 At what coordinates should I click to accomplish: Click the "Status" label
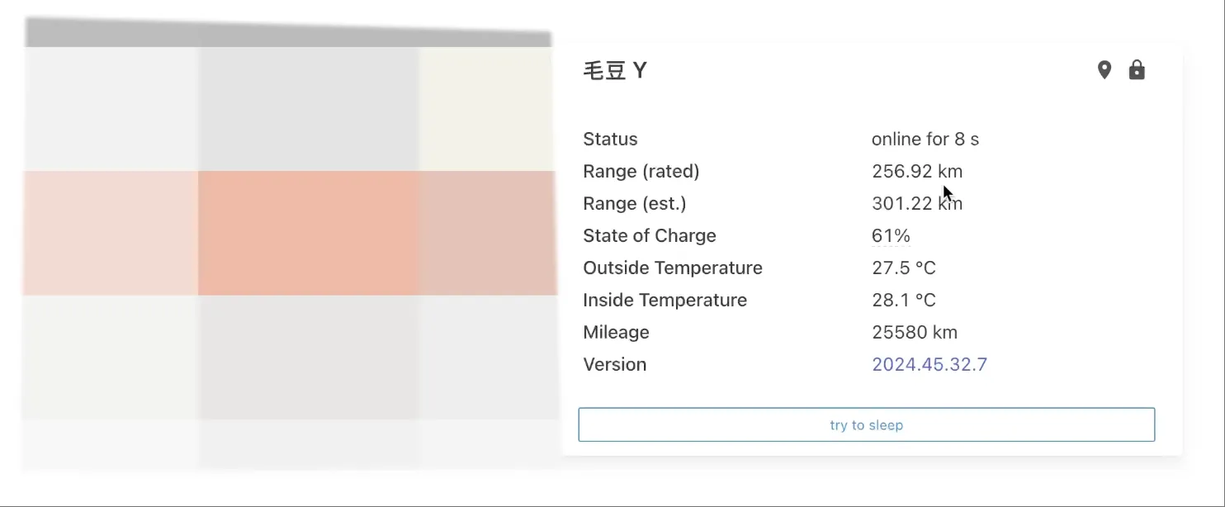(610, 139)
